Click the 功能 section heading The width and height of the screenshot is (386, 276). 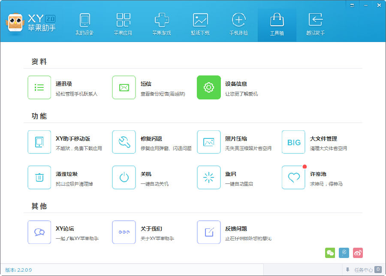tap(39, 116)
